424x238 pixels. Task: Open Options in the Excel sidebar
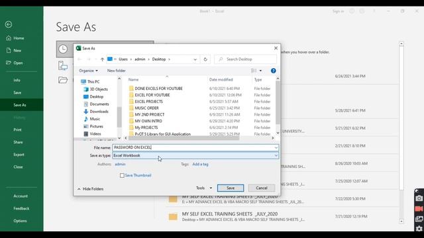pyautogui.click(x=20, y=221)
